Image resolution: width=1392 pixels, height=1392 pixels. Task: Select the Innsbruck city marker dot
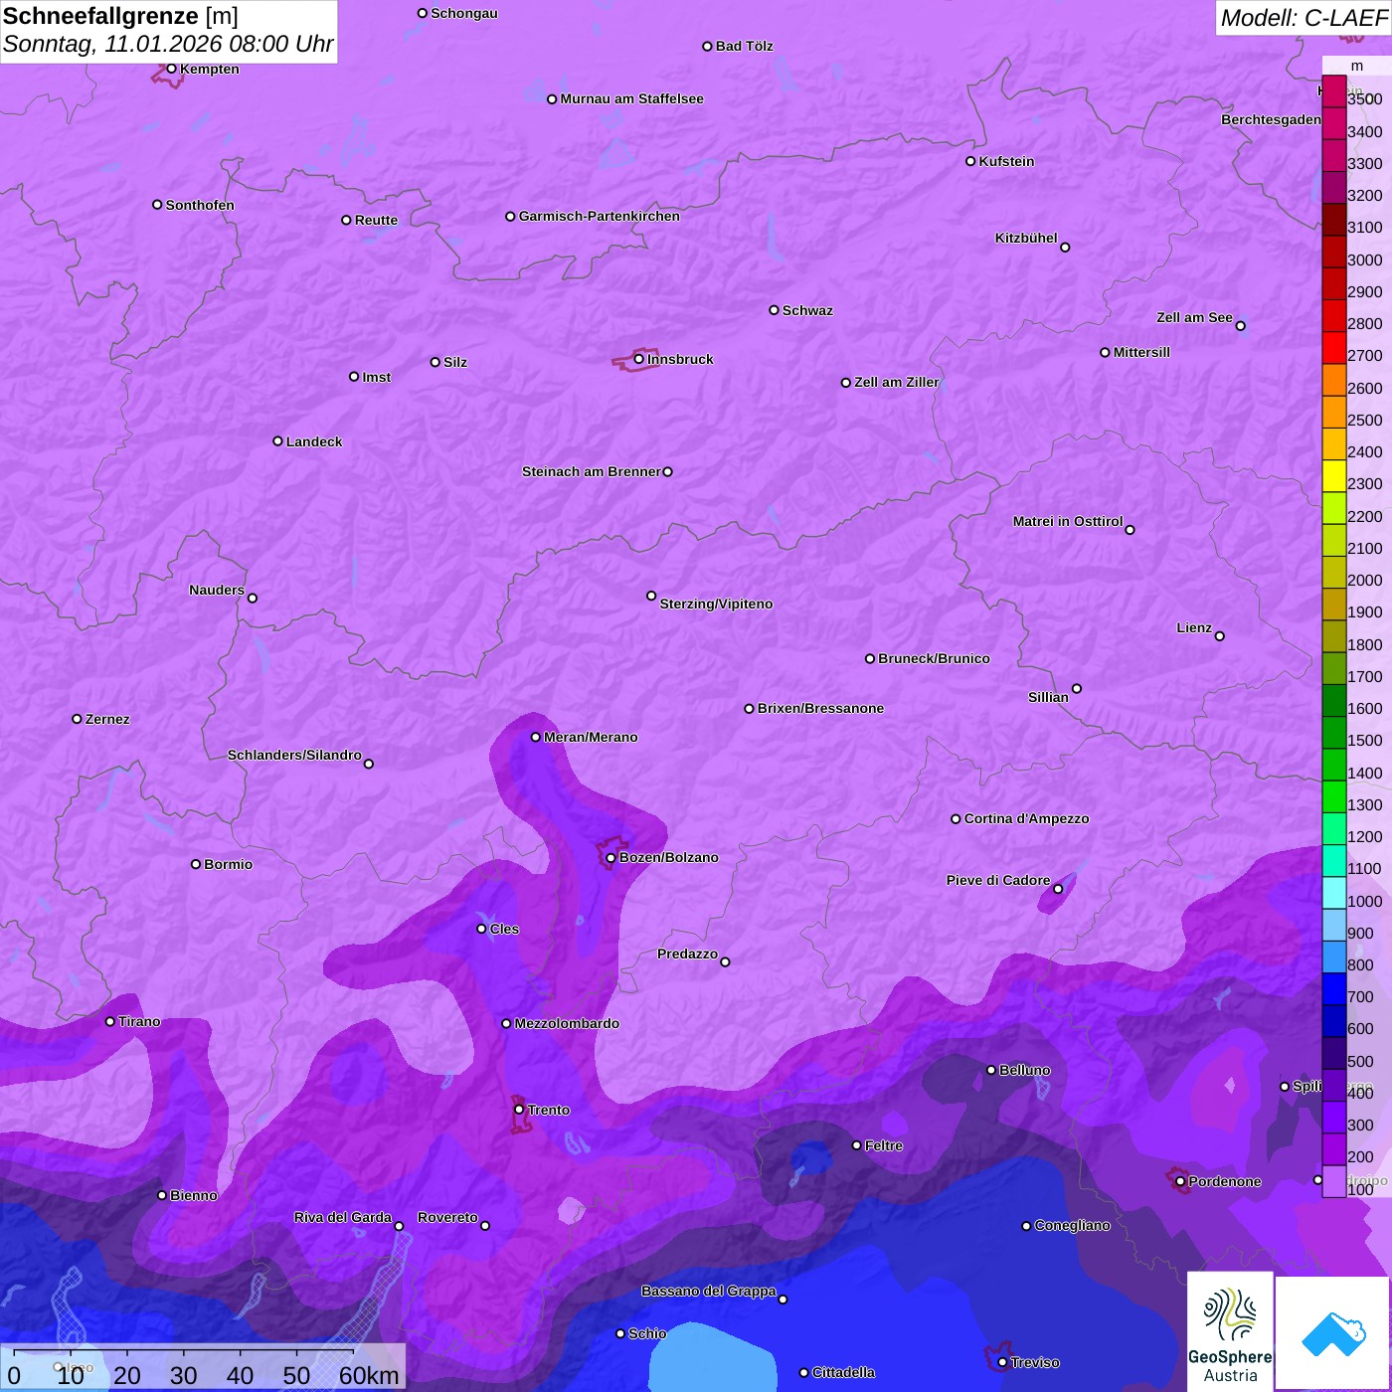(638, 359)
